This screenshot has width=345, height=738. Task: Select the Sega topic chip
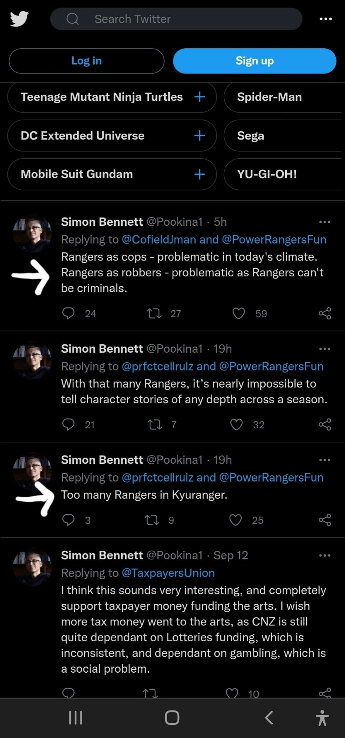click(251, 136)
